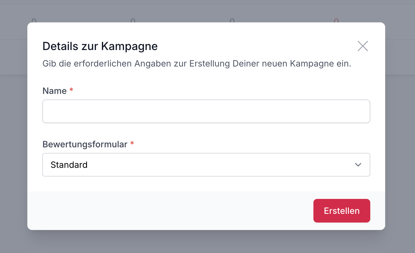Select the Standard value text in the dropdown
This screenshot has height=253, width=415.
pyautogui.click(x=69, y=165)
